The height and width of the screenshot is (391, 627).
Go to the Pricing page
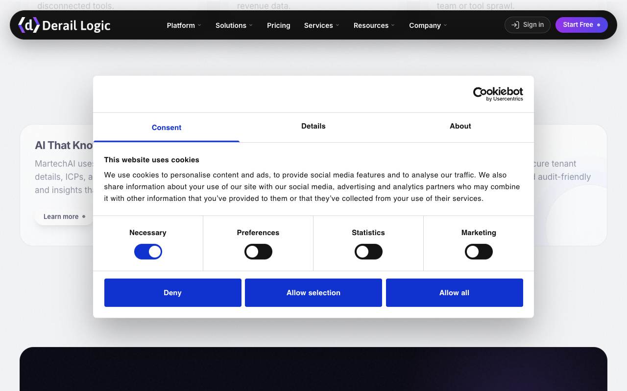[279, 25]
